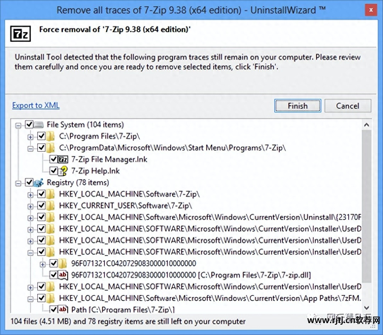Uncheck the Registry (78 items) checkbox
The width and height of the screenshot is (383, 335).
click(29, 182)
